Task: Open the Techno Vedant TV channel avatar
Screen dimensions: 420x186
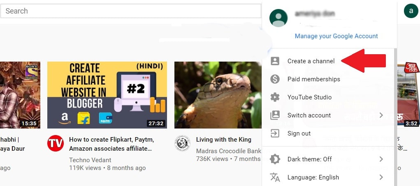Action: (x=56, y=143)
